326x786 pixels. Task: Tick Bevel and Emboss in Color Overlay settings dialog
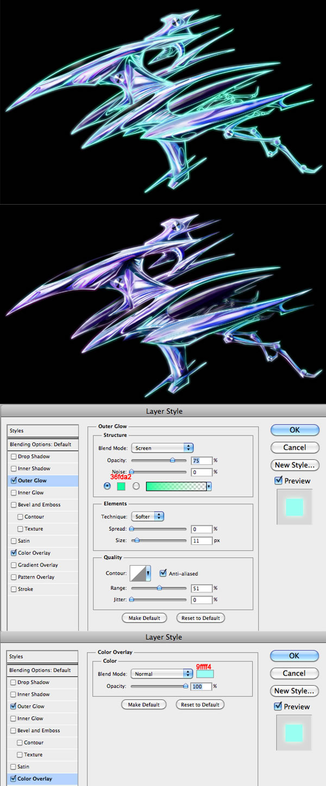point(14,730)
